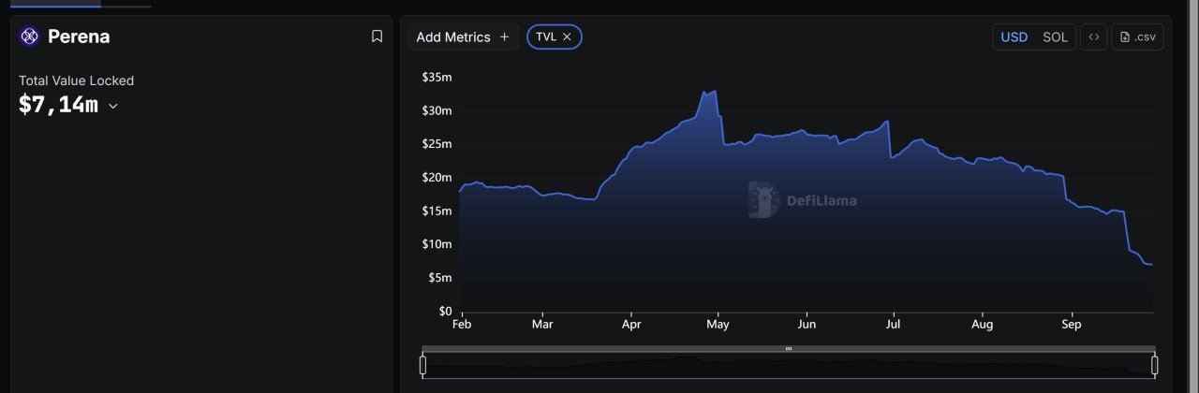The height and width of the screenshot is (393, 1199).
Task: Download chart data as .csv
Action: (x=1137, y=37)
